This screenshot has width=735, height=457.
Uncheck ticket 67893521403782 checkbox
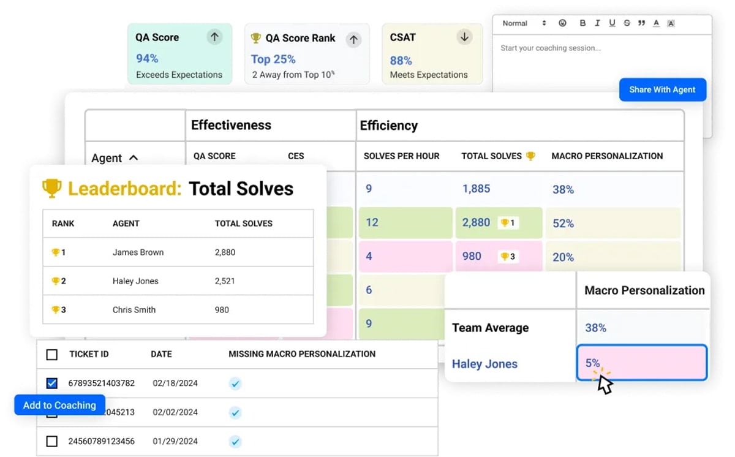coord(52,383)
